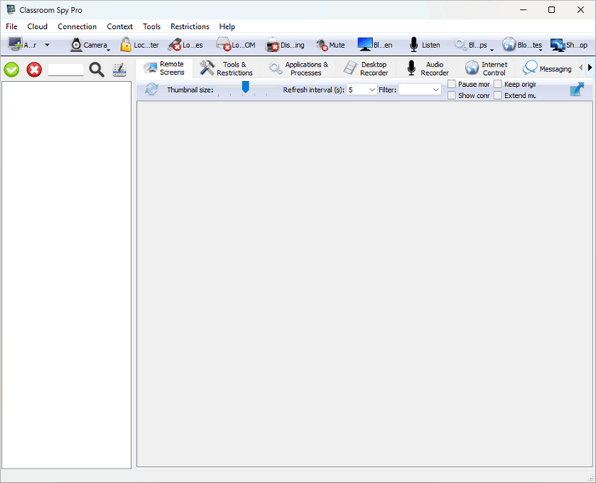Toggle the Extend multi checkbox

[x=497, y=95]
